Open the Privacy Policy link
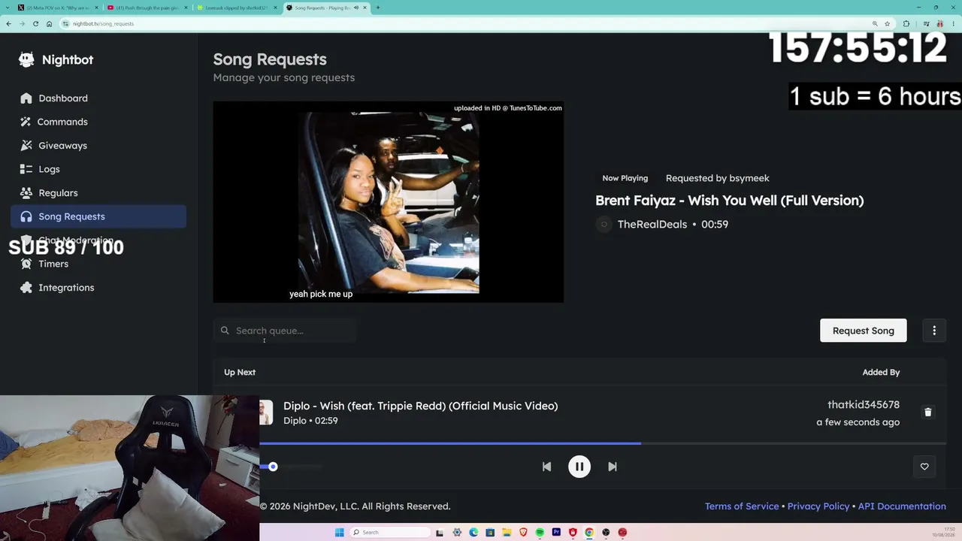This screenshot has width=962, height=541. (x=818, y=506)
